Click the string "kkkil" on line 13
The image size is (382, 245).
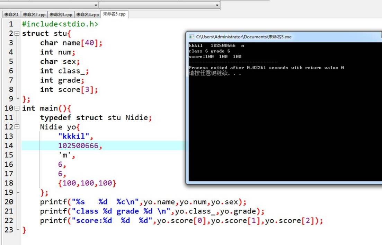point(74,136)
